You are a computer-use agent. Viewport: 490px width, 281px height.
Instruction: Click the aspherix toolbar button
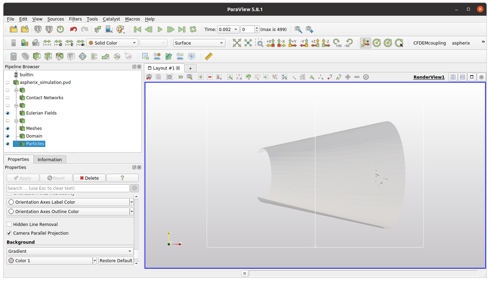pos(461,43)
